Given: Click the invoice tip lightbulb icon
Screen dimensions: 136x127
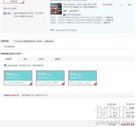Looking at the screenshot, I should point(13,41).
